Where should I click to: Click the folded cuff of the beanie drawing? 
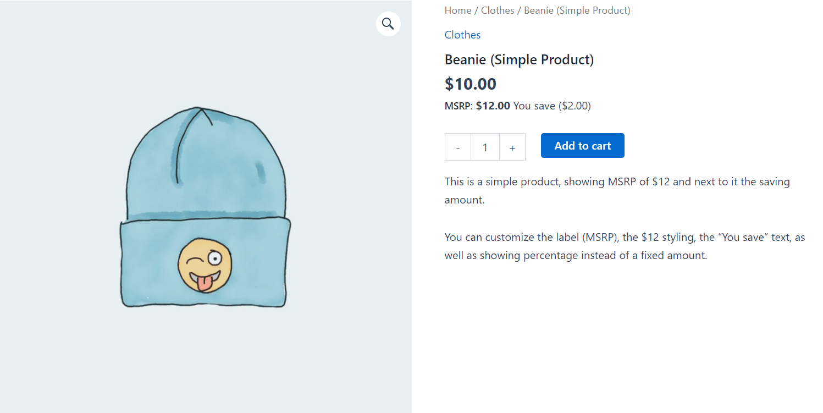click(205, 262)
